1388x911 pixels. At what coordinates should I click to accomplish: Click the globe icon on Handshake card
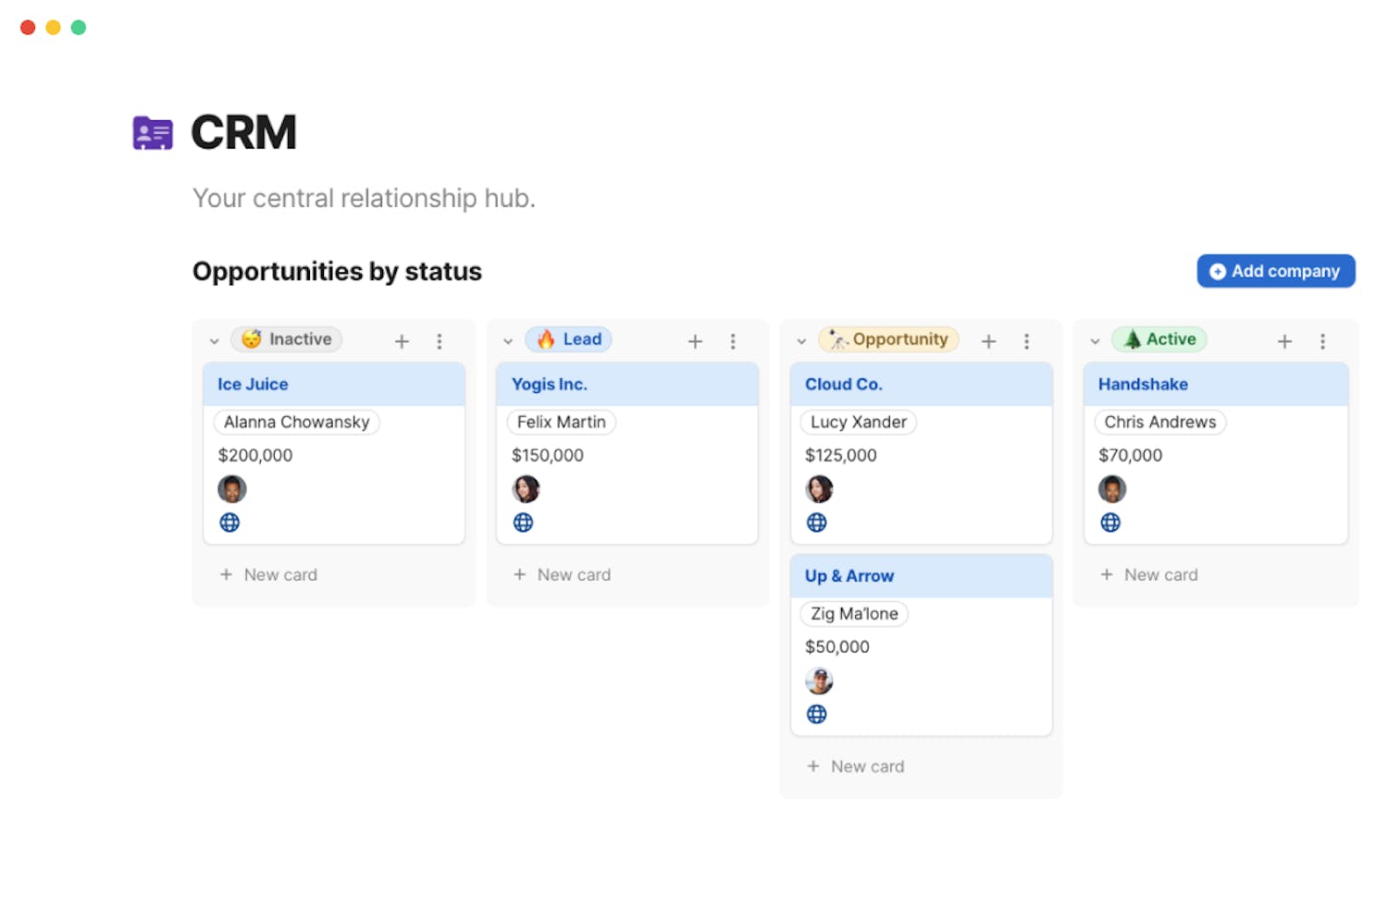coord(1110,523)
